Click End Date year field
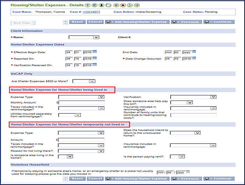Screen dimensions: 245x185 187,52
